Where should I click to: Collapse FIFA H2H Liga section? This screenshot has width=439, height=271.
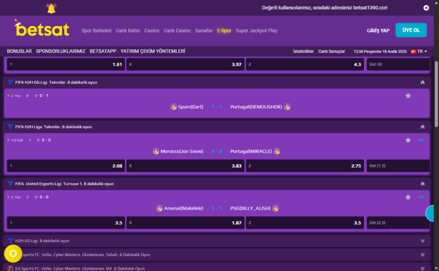click(422, 127)
